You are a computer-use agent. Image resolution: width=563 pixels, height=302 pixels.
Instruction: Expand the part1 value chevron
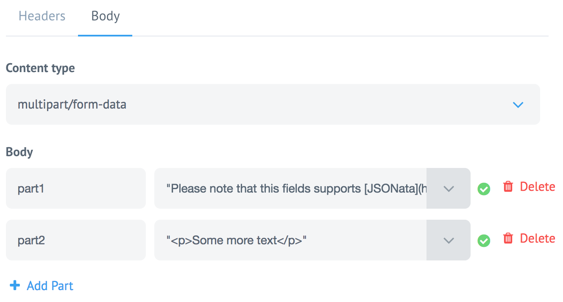pos(448,189)
